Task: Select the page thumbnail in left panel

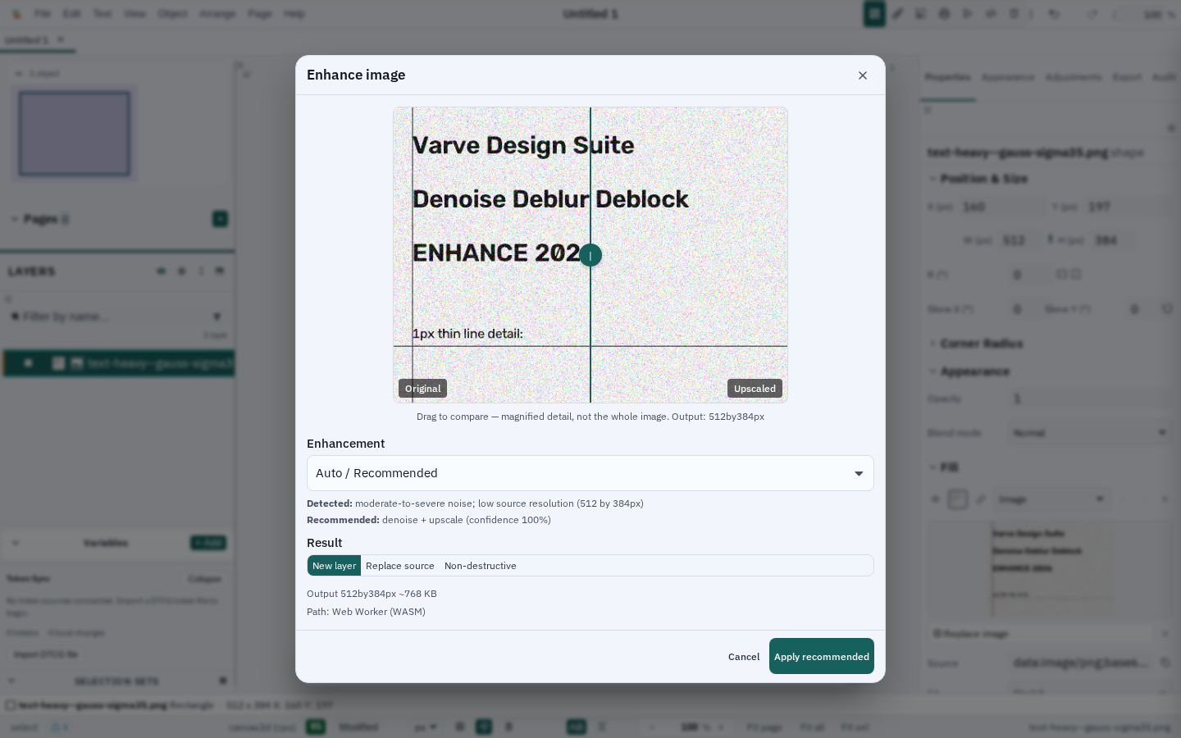Action: point(75,134)
